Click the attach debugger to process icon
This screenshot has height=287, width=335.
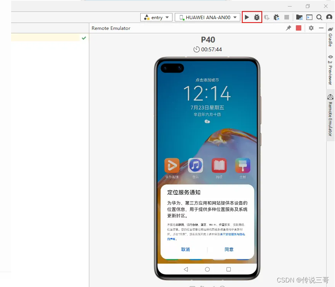coord(276,17)
